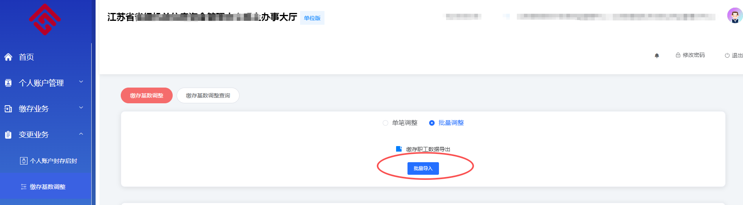The height and width of the screenshot is (205, 743).
Task: Click the 变更业务 clipboard icon
Action: point(8,135)
